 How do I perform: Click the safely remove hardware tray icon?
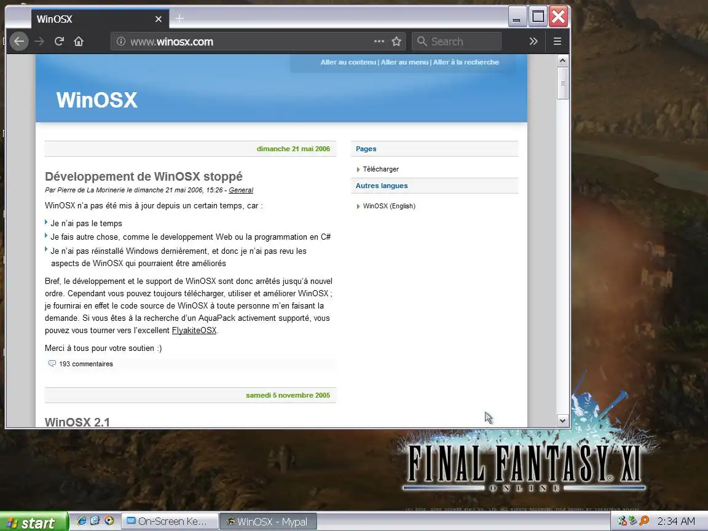pos(633,521)
